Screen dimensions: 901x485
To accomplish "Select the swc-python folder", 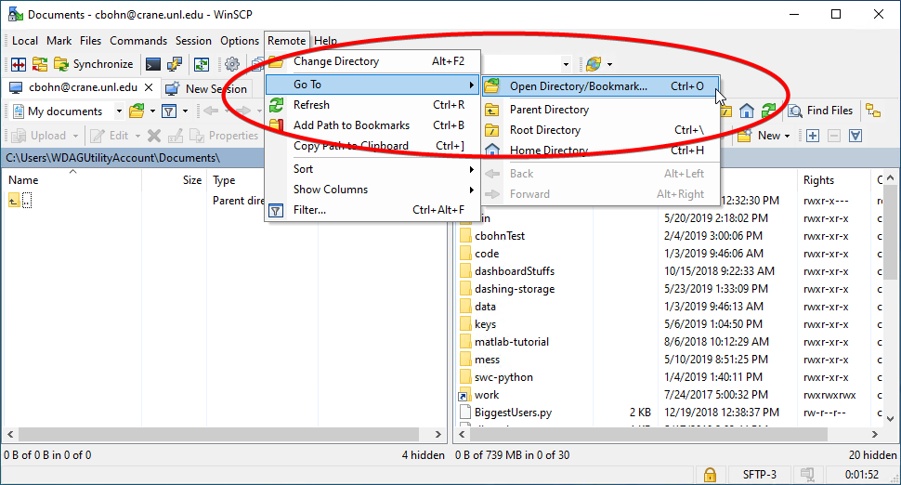I will pyautogui.click(x=503, y=377).
